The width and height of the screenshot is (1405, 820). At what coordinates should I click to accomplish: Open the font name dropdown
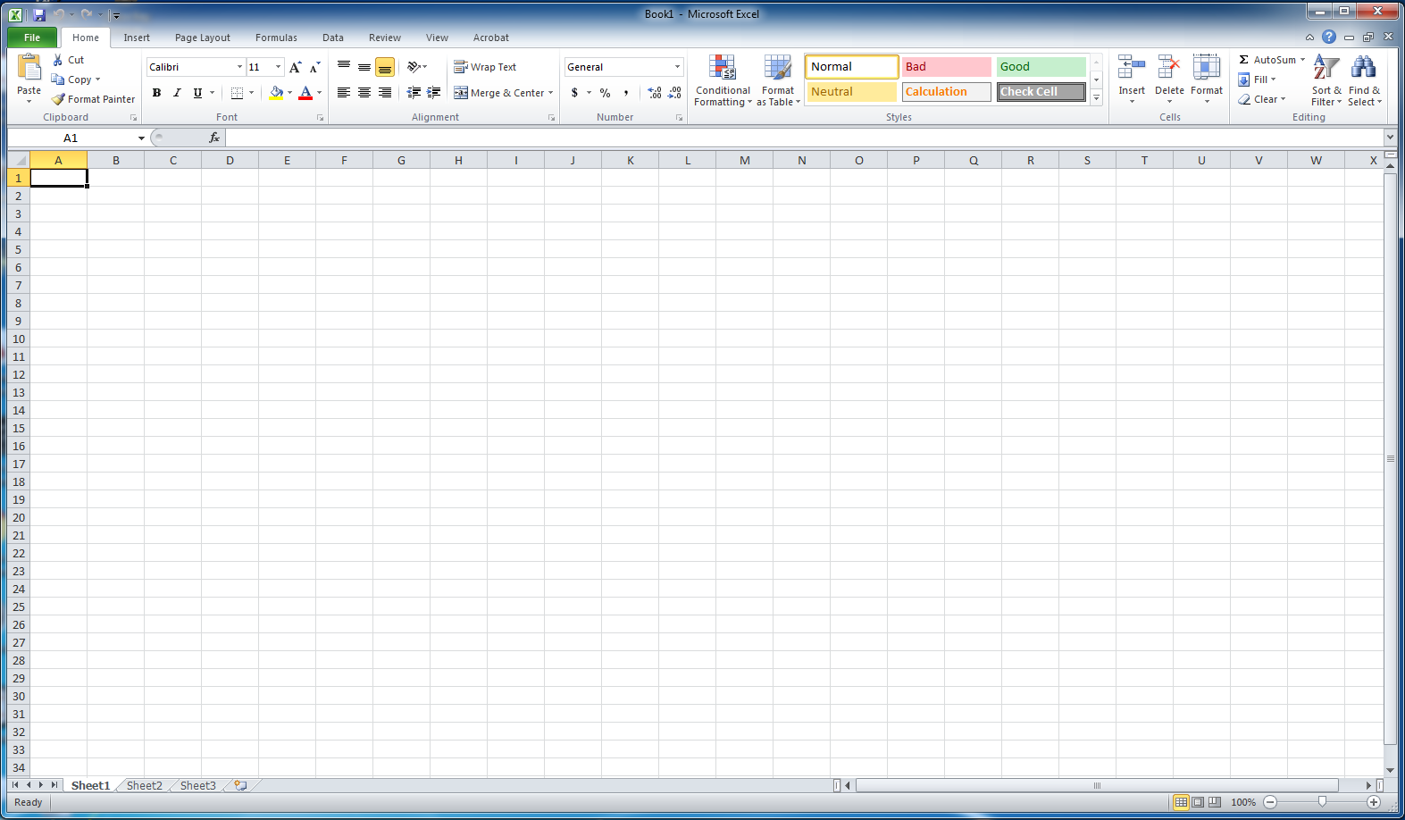coord(239,67)
